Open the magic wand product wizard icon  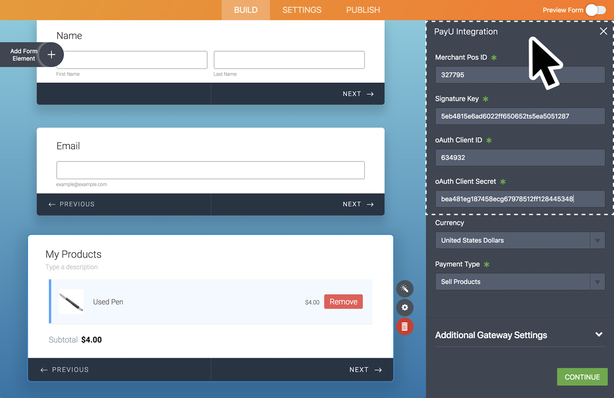(x=404, y=289)
